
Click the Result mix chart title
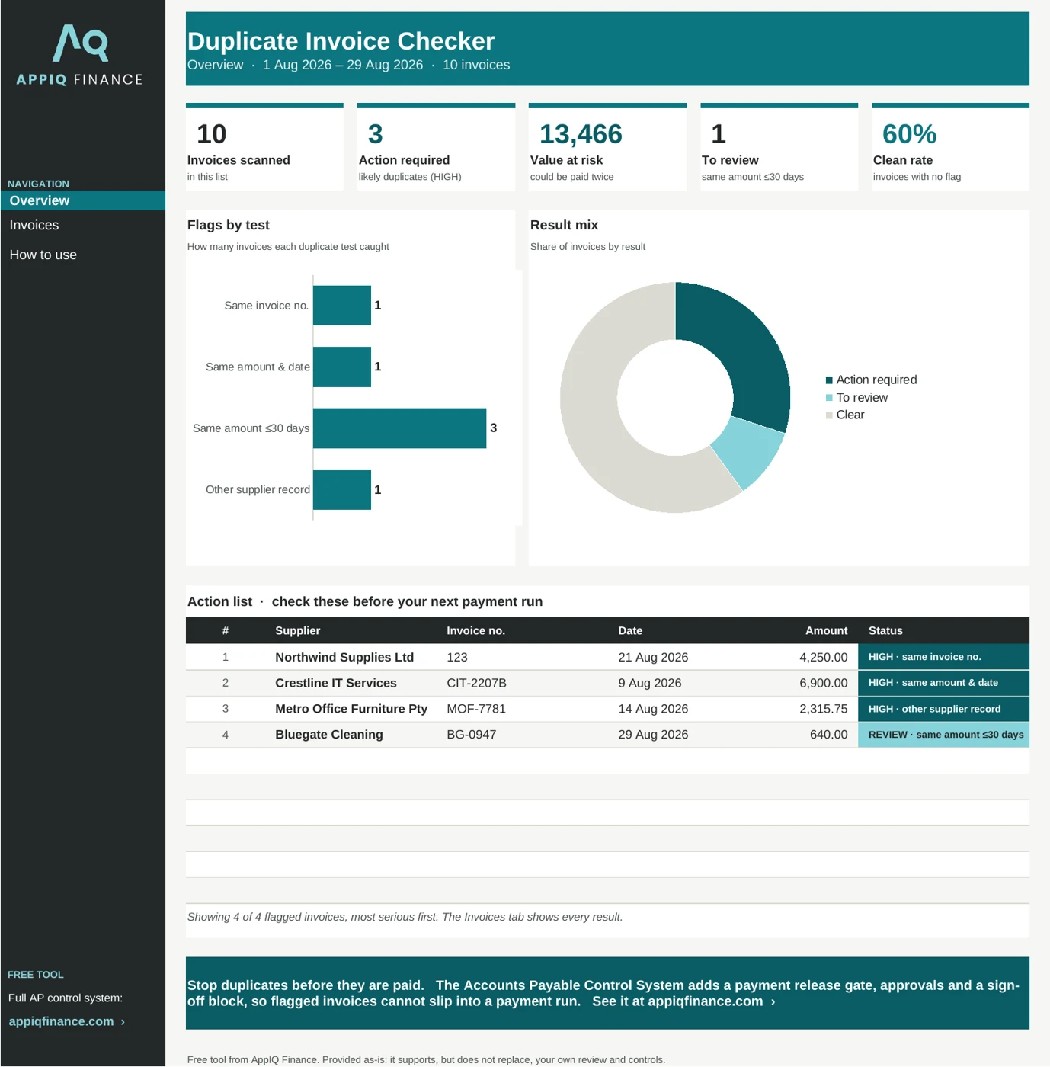point(564,225)
